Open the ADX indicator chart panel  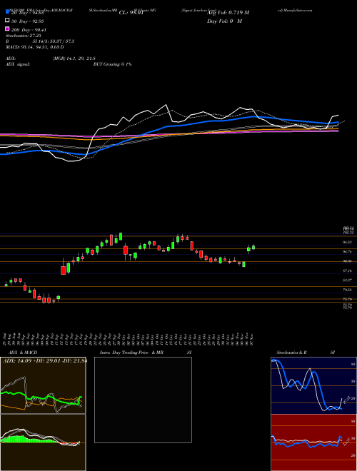pos(43,385)
